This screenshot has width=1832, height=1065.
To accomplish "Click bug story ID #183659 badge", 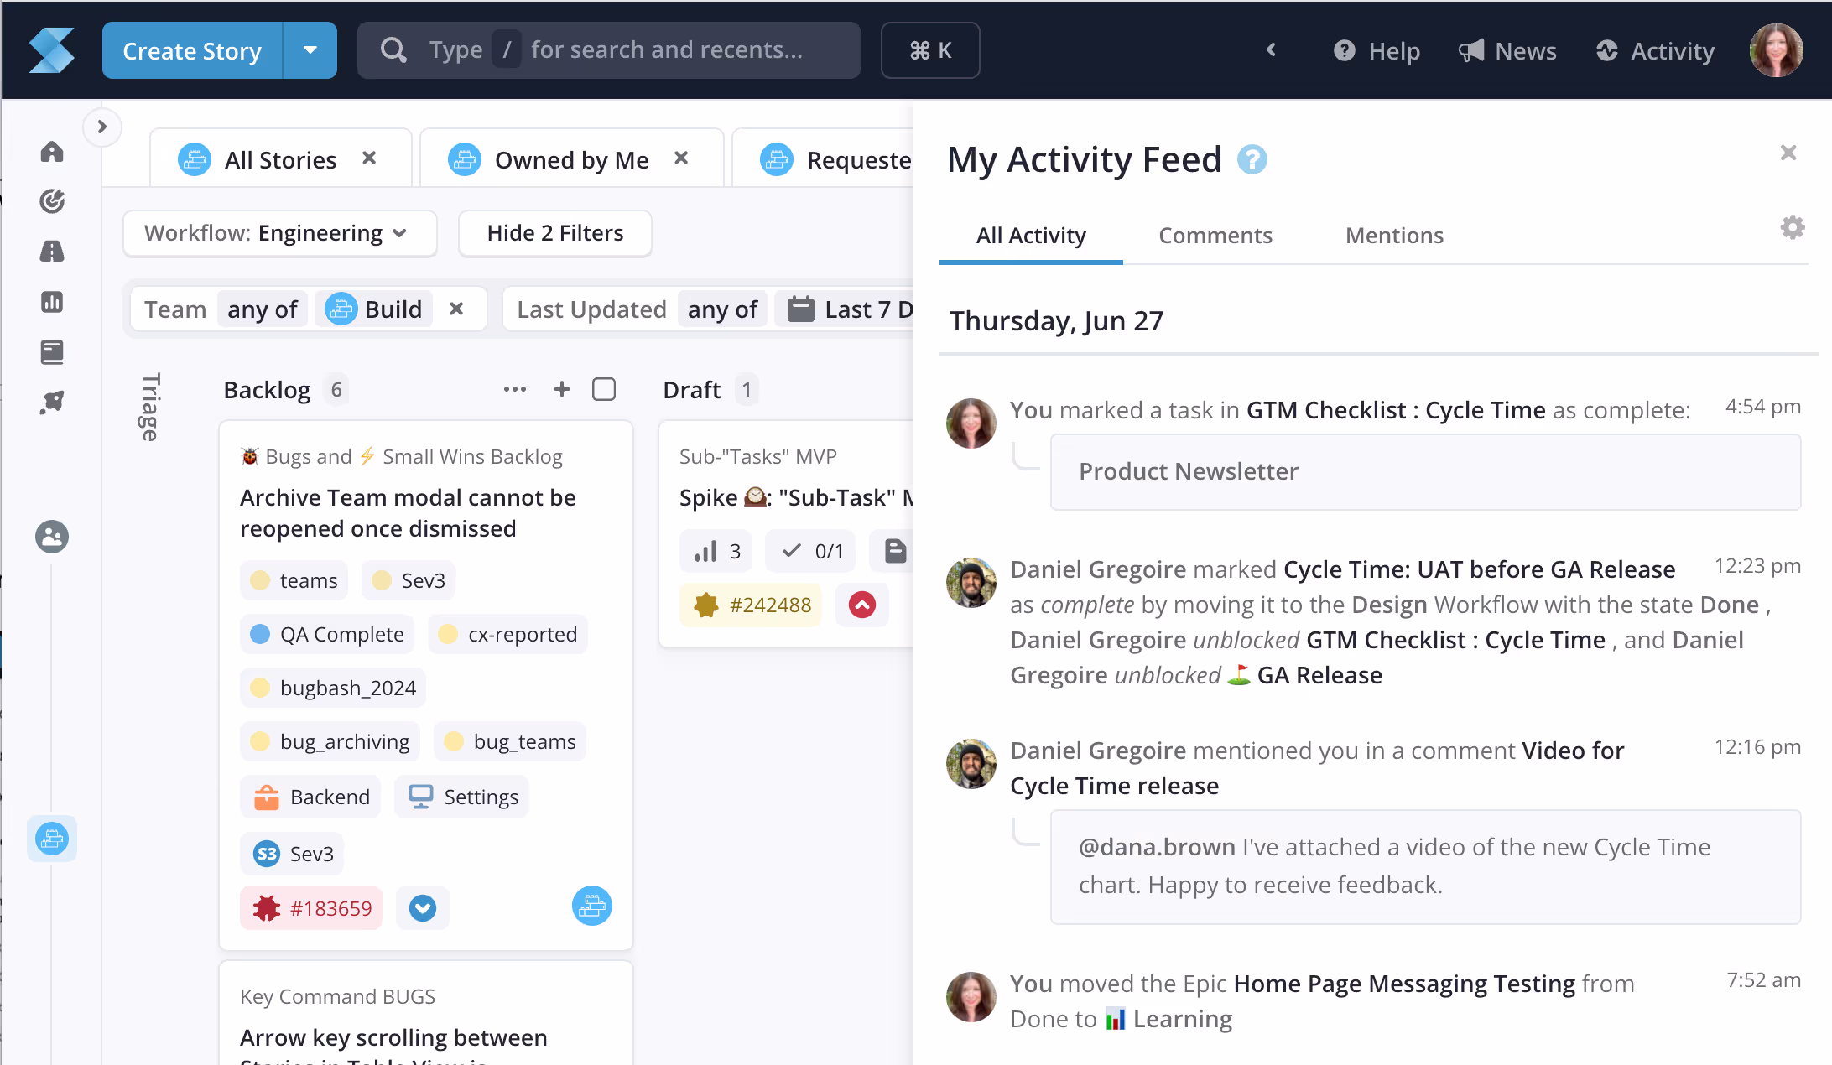I will click(x=311, y=908).
